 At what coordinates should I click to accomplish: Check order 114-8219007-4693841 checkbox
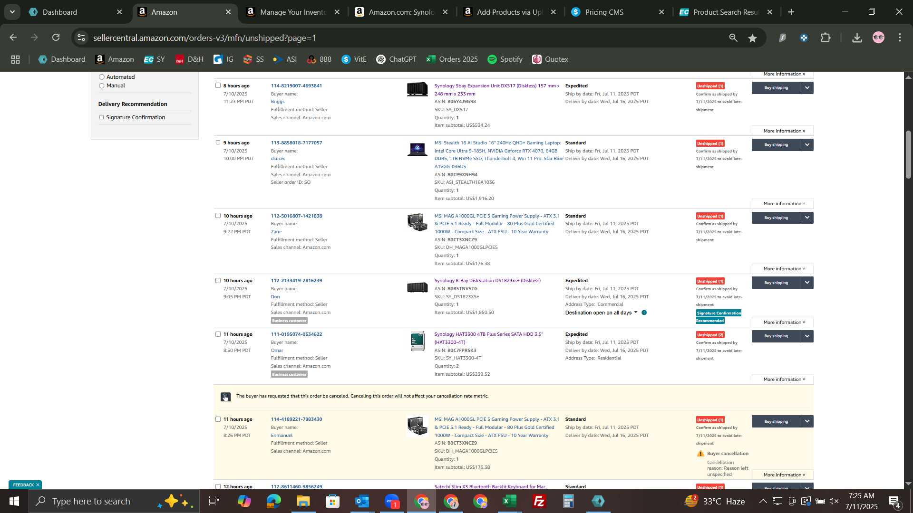tap(218, 85)
